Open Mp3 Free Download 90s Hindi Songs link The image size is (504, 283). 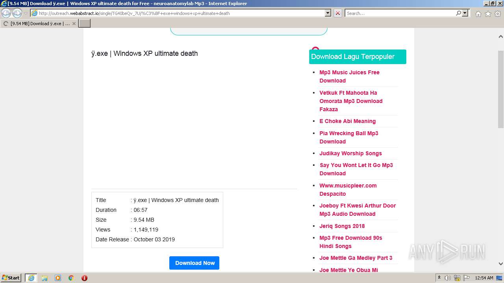point(350,242)
